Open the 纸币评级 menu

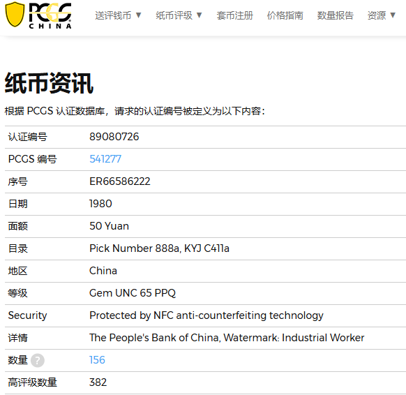pos(174,15)
